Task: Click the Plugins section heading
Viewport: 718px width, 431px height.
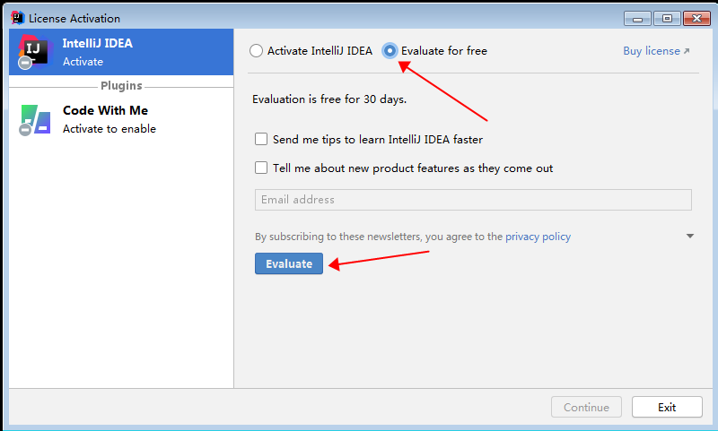Action: tap(121, 85)
